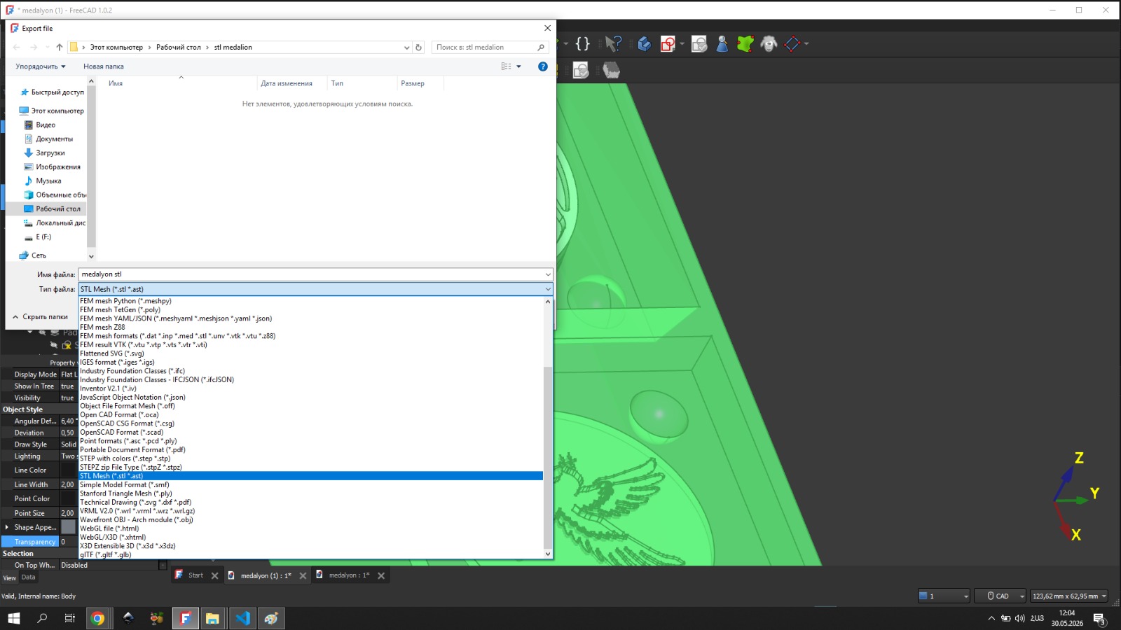Expand the Shape Appearance property

coord(7,527)
